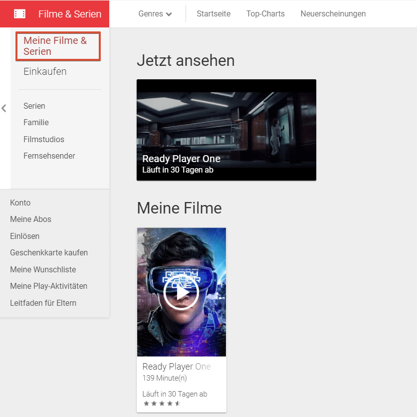This screenshot has height=417, width=417.
Task: Switch to the Top-Charts tab
Action: point(265,14)
